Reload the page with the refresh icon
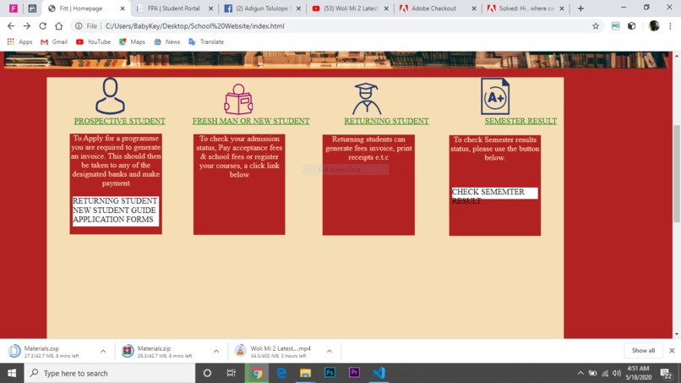The width and height of the screenshot is (681, 383). (42, 26)
